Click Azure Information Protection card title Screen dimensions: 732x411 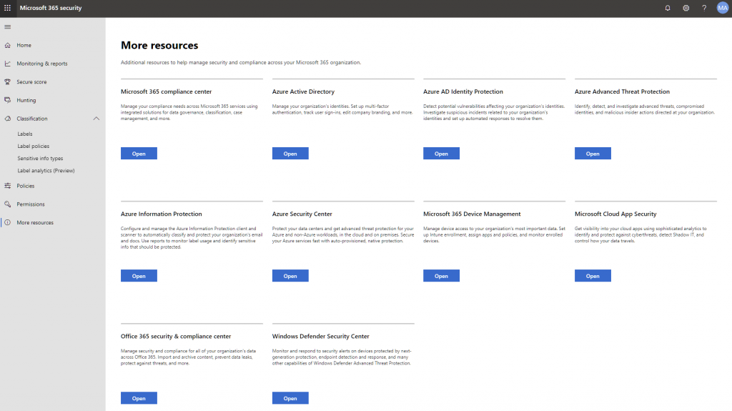pos(161,214)
